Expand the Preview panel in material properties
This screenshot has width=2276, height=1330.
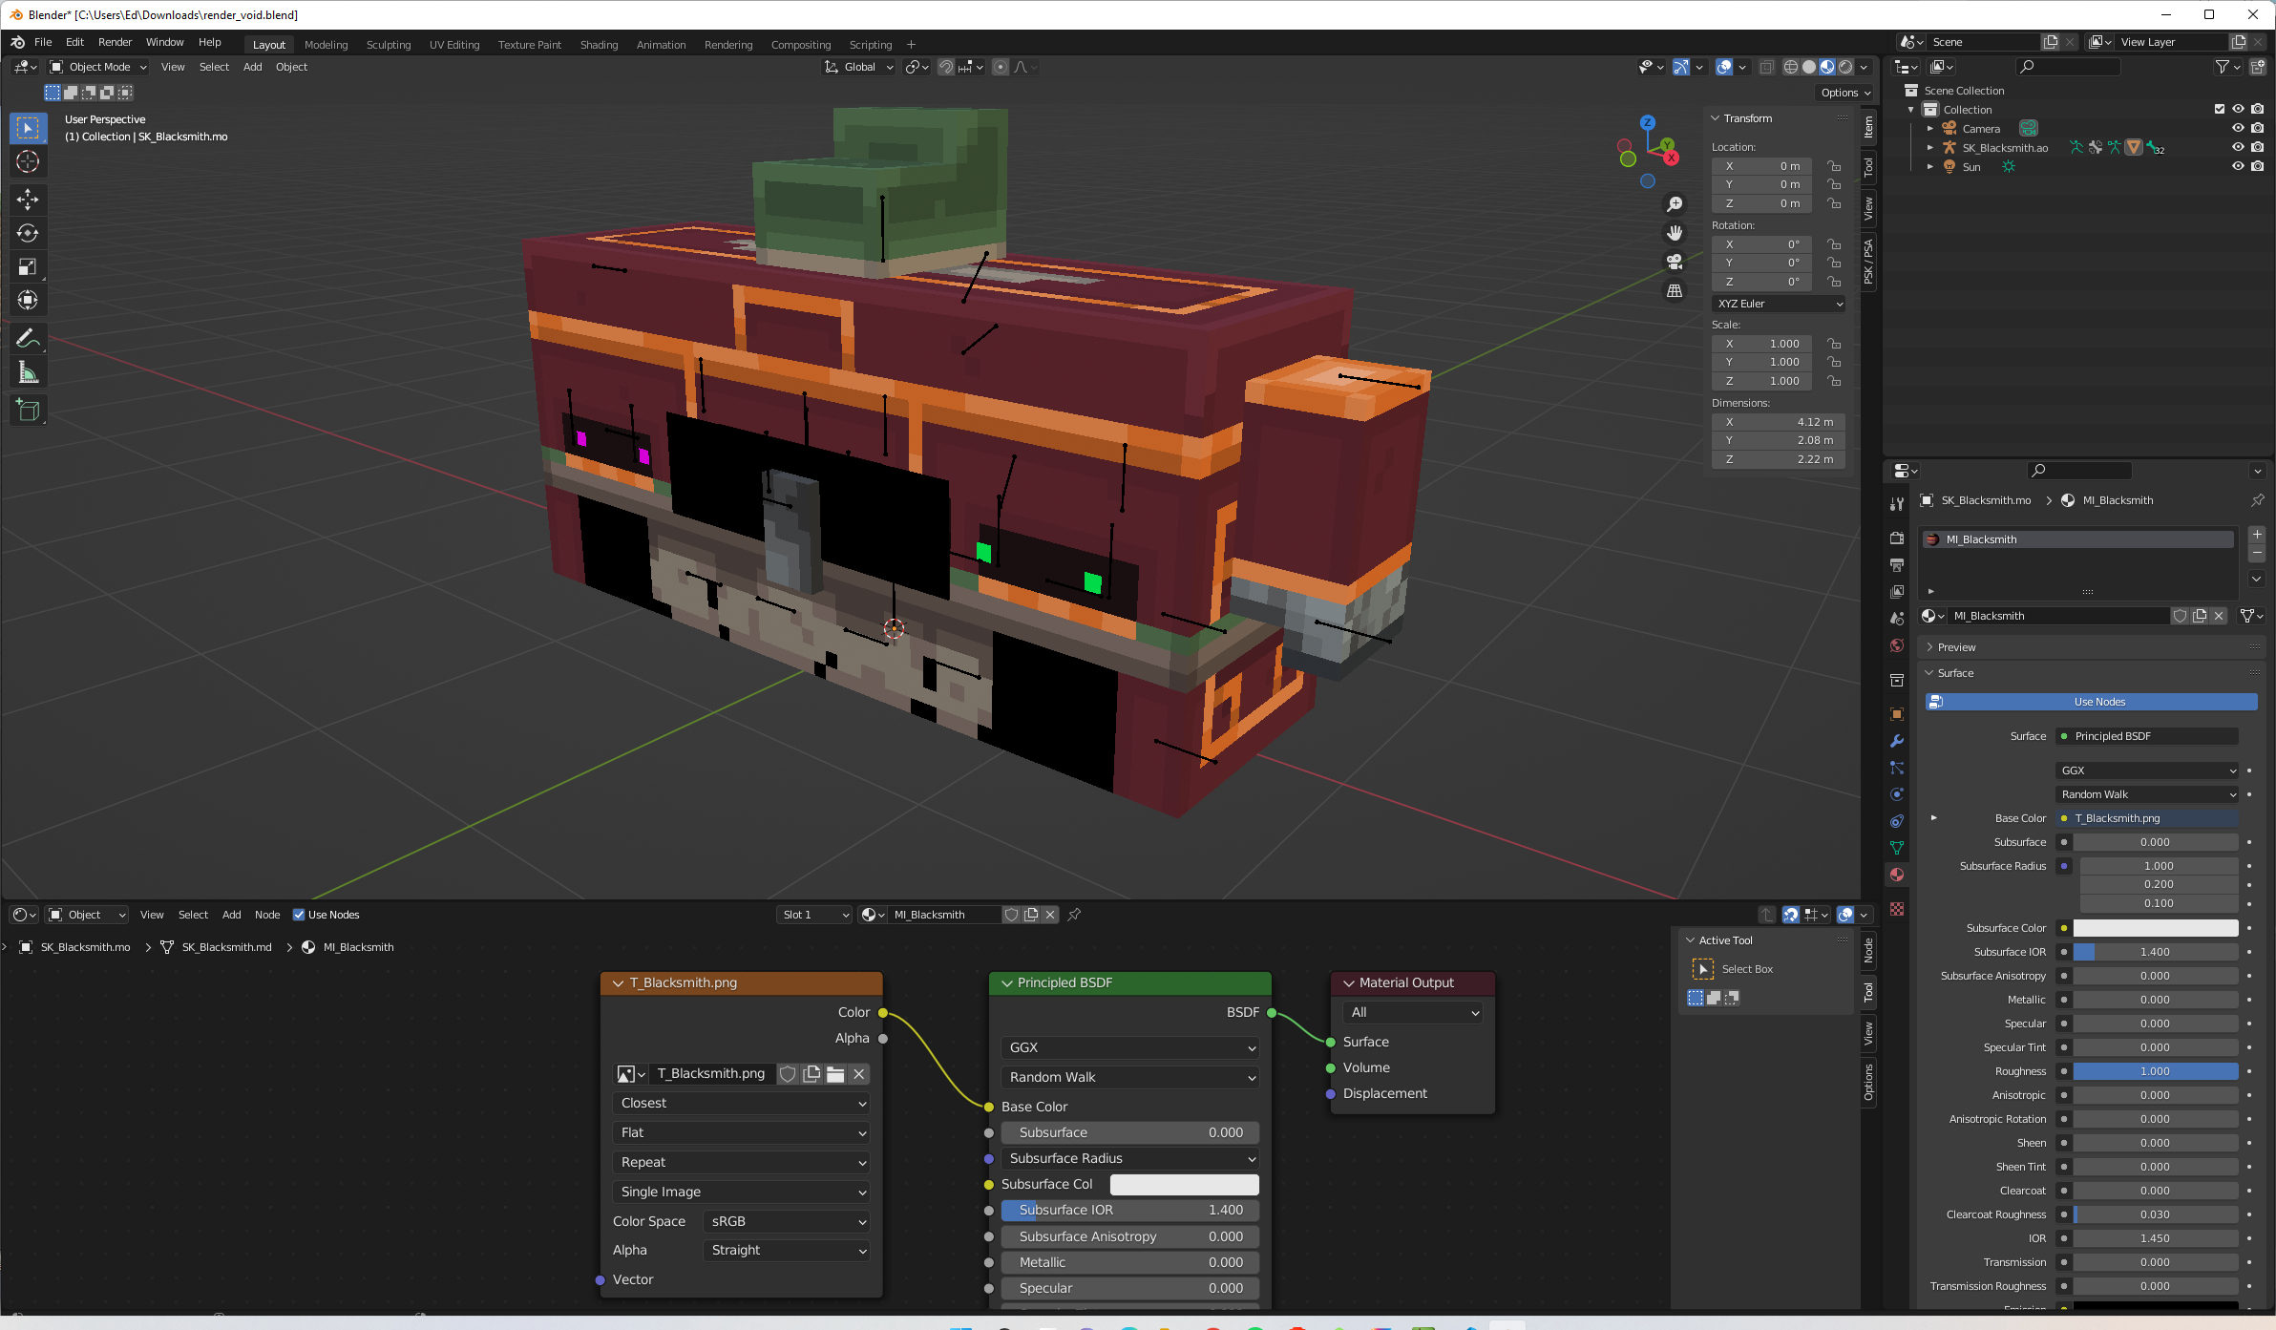(1956, 647)
